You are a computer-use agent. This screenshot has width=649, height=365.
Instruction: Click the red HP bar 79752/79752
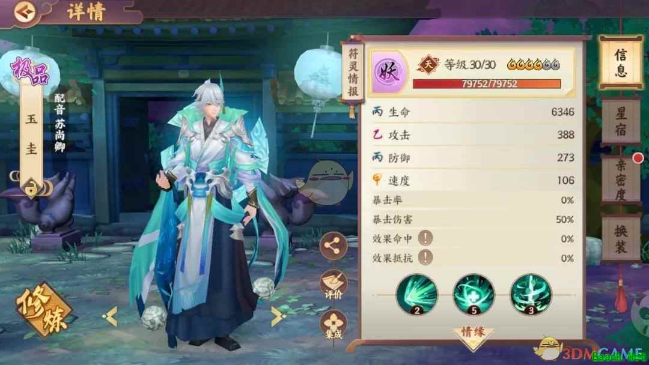coord(487,84)
